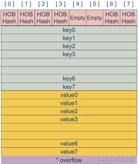The width and height of the screenshot is (138, 164).
Task: Click the index label [0]
Action: tap(9, 4)
